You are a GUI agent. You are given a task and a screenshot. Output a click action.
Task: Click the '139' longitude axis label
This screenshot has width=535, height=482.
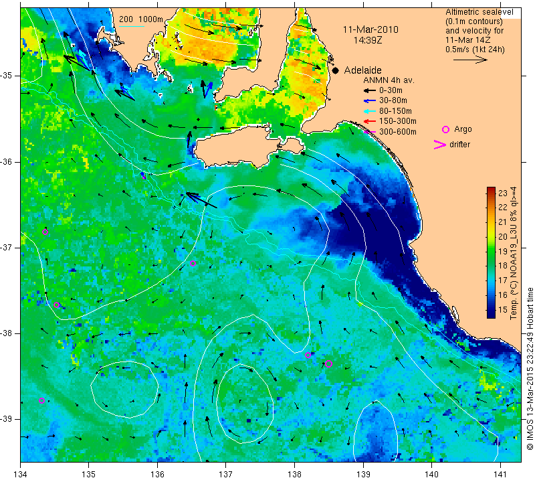click(363, 474)
